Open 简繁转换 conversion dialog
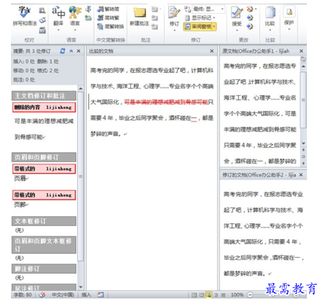The image size is (321, 303). [111, 27]
